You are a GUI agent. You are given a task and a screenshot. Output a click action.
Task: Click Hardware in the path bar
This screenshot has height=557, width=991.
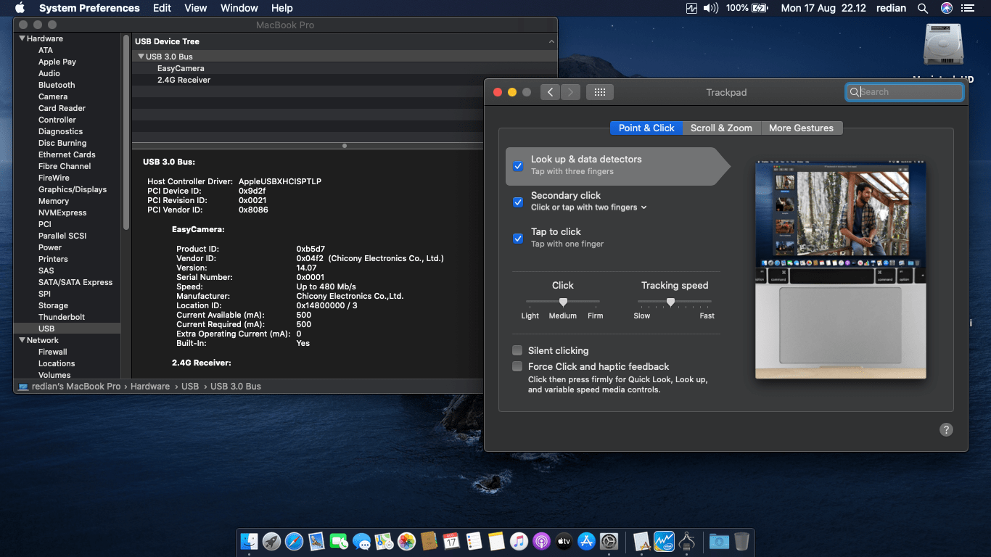150,387
